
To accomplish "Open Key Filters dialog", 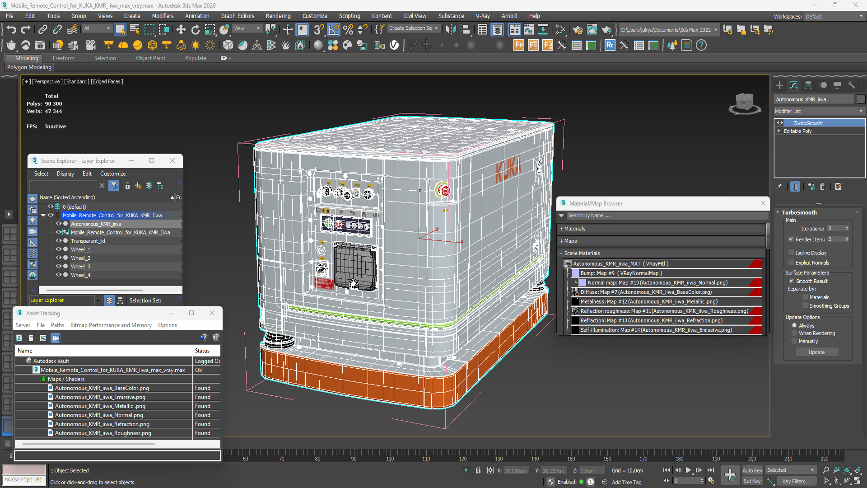I will (x=797, y=481).
